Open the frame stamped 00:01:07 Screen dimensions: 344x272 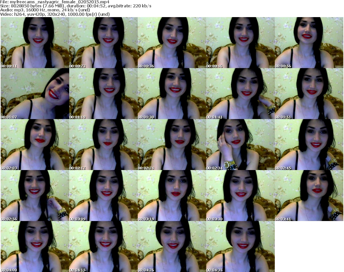pos(35,94)
